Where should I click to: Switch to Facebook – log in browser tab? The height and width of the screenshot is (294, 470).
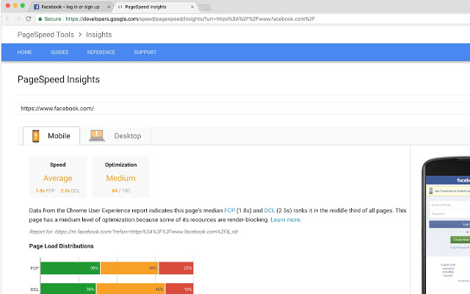point(71,7)
